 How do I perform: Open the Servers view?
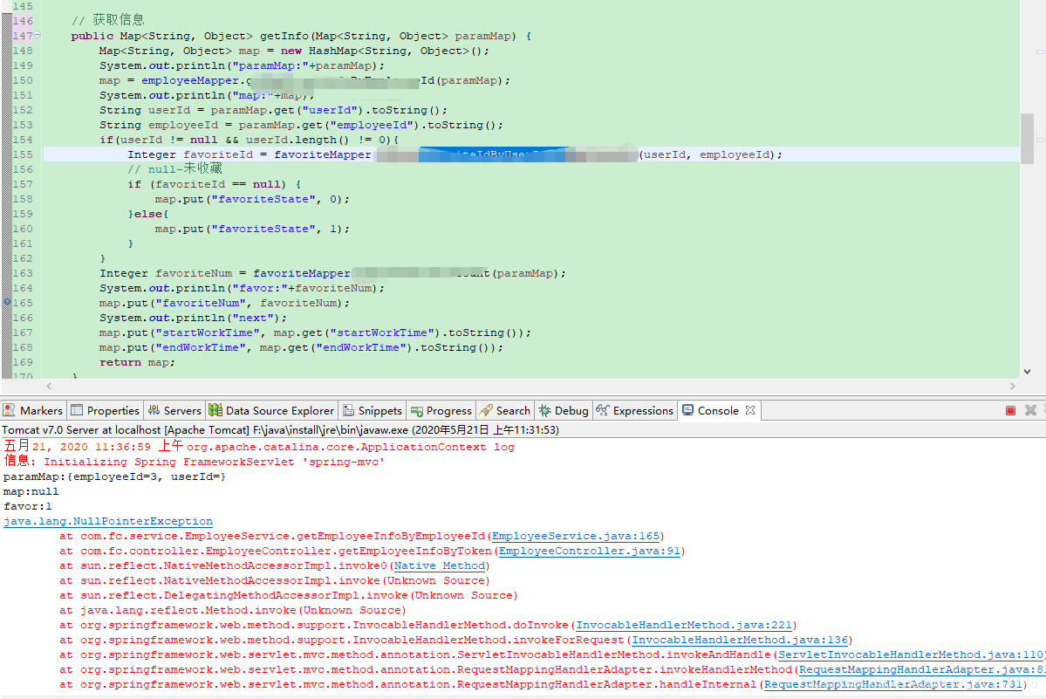pyautogui.click(x=174, y=410)
